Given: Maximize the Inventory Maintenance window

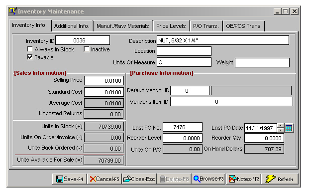Looking at the screenshot, I should [285, 11].
